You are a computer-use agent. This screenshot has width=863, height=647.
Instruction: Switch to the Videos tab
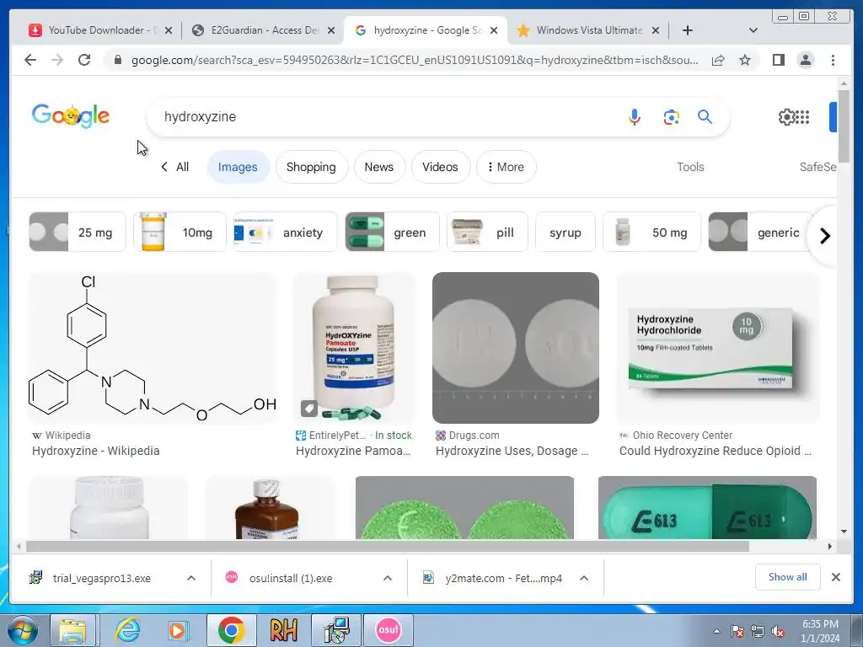pos(440,167)
